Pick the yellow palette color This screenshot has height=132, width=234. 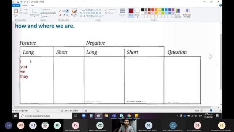coord(159,10)
